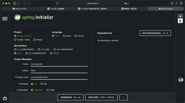
Task: Choose Java language
Action: (x=55, y=36)
